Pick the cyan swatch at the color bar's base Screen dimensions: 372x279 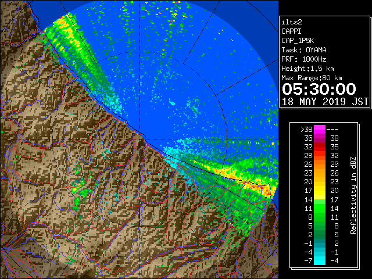click(320, 260)
